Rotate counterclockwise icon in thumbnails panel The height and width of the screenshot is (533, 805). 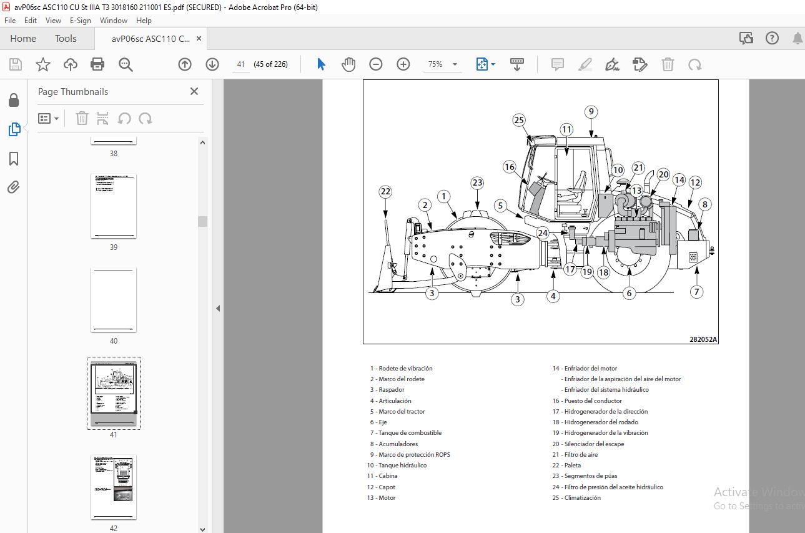click(124, 118)
